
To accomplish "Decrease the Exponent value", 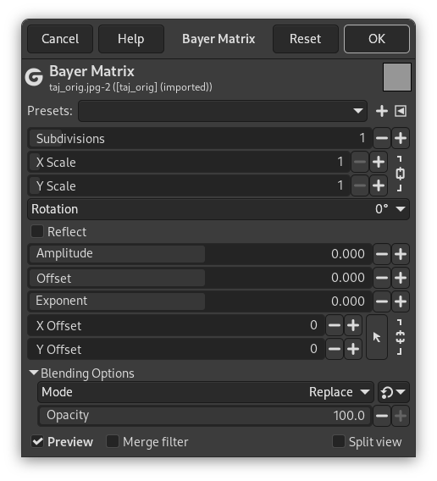I will click(382, 301).
